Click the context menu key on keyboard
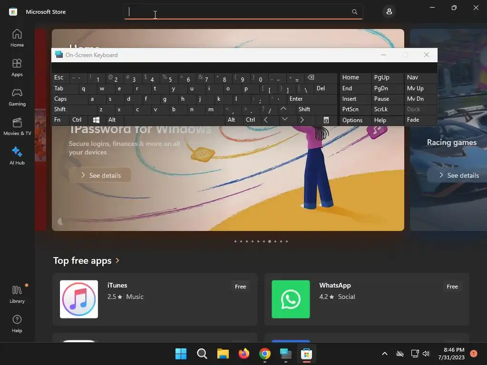 pyautogui.click(x=326, y=120)
